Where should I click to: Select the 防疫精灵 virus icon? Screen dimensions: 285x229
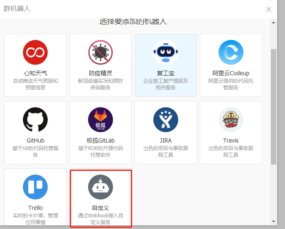coord(101,52)
